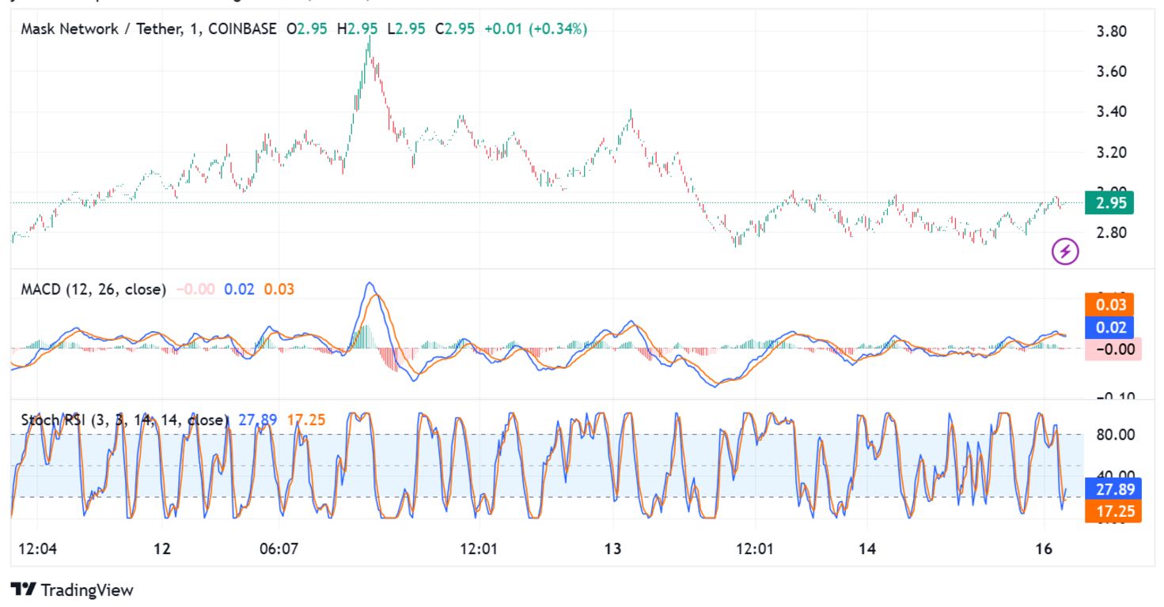Screen dimensions: 1164x607
Task: Open the TradingView logo in the corner
Action: [x=71, y=589]
